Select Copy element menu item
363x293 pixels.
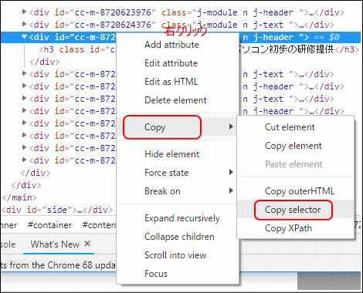[x=293, y=146]
